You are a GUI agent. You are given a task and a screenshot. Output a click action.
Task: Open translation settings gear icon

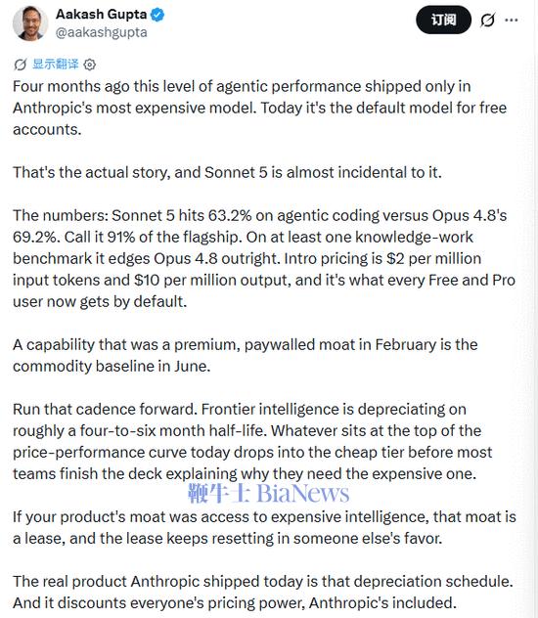click(90, 65)
